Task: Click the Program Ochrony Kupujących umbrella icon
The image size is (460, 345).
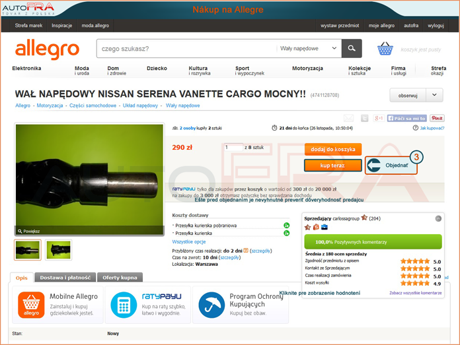Action: pyautogui.click(x=211, y=305)
